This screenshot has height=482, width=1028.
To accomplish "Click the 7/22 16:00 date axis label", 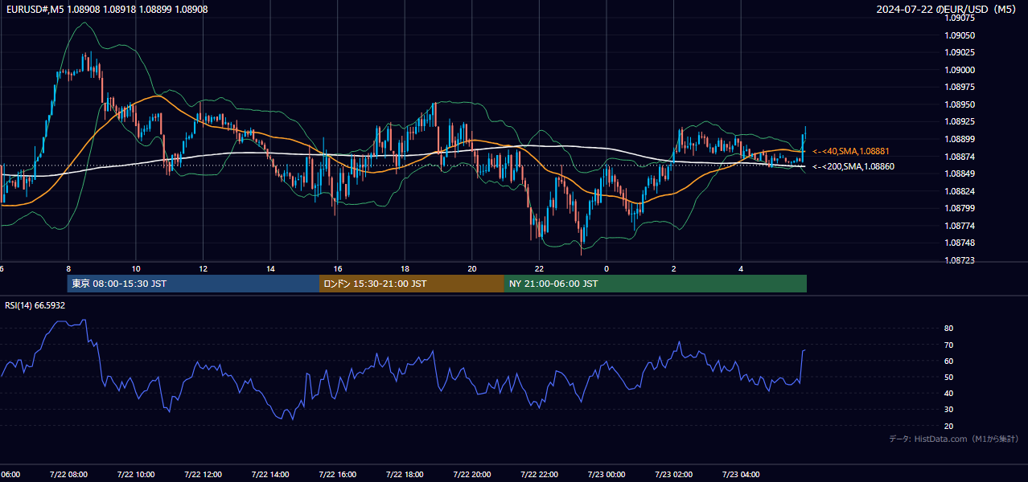I will pos(337,474).
